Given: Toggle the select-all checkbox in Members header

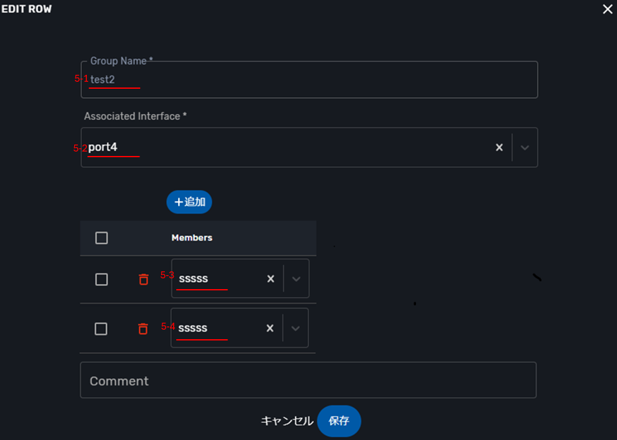Looking at the screenshot, I should coord(101,238).
